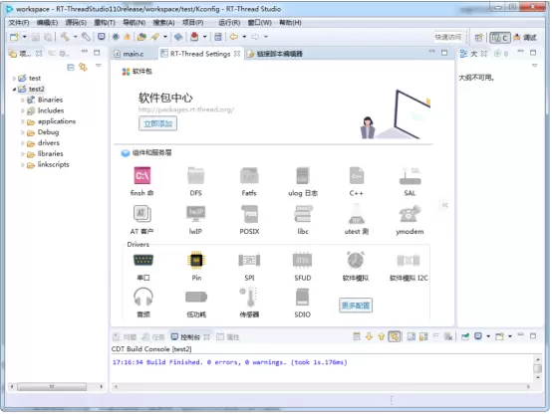Collapse the test2 project node
Screen dimensions: 552x414
pyautogui.click(x=14, y=89)
